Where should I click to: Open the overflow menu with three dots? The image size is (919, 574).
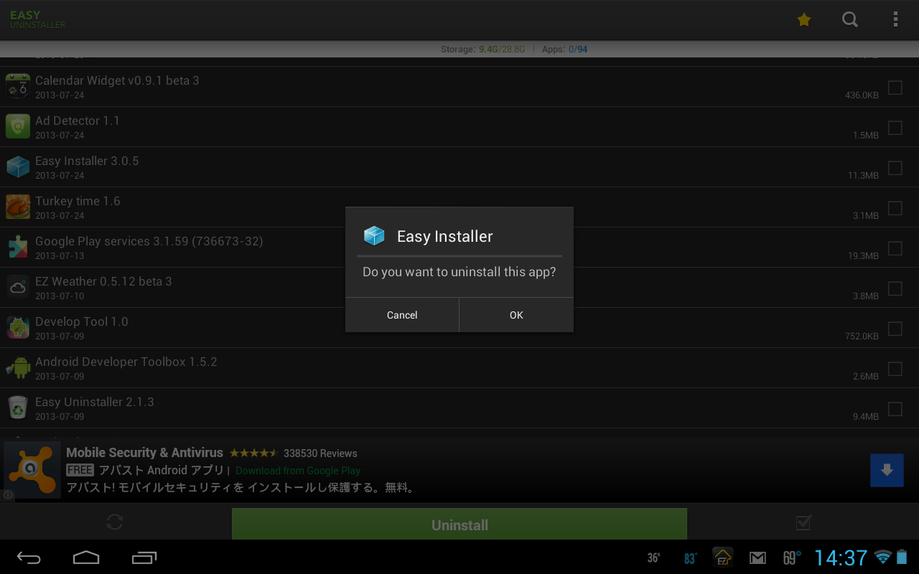895,19
